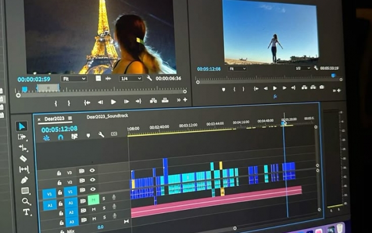Toggle V3 track output eye
The width and height of the screenshot is (372, 233).
coord(92,170)
